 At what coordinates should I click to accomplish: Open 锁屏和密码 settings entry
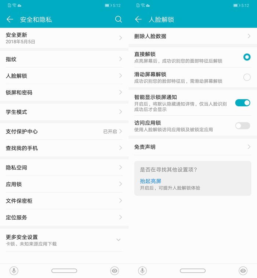[x=64, y=92]
